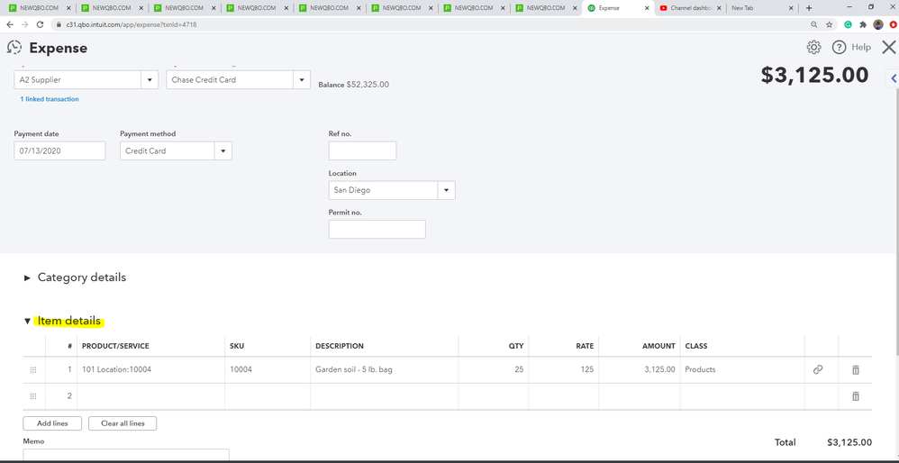Switch to the first NEWQBO.COM tab
The width and height of the screenshot is (899, 463).
point(39,9)
